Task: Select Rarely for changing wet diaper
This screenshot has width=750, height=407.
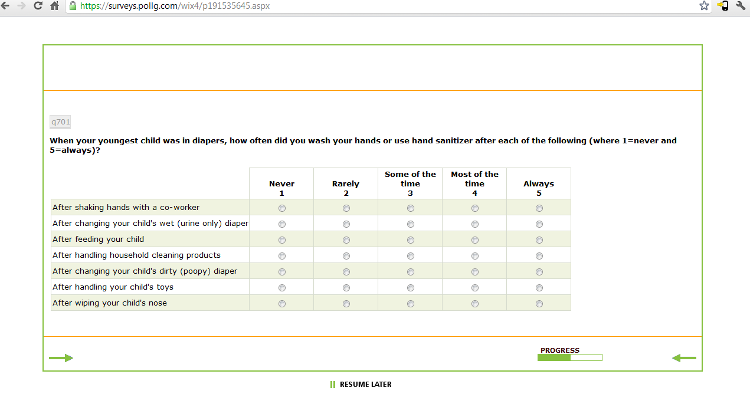Action: (346, 224)
